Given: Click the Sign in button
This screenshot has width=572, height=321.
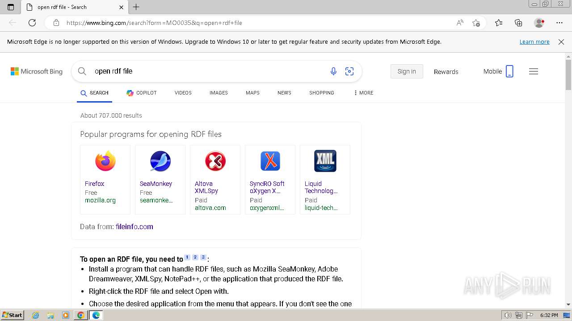Looking at the screenshot, I should coord(407,71).
